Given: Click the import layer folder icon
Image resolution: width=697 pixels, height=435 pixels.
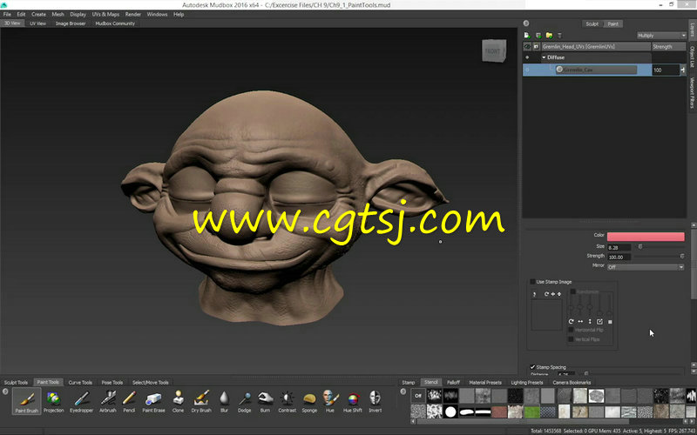Looking at the screenshot, I should 549,35.
